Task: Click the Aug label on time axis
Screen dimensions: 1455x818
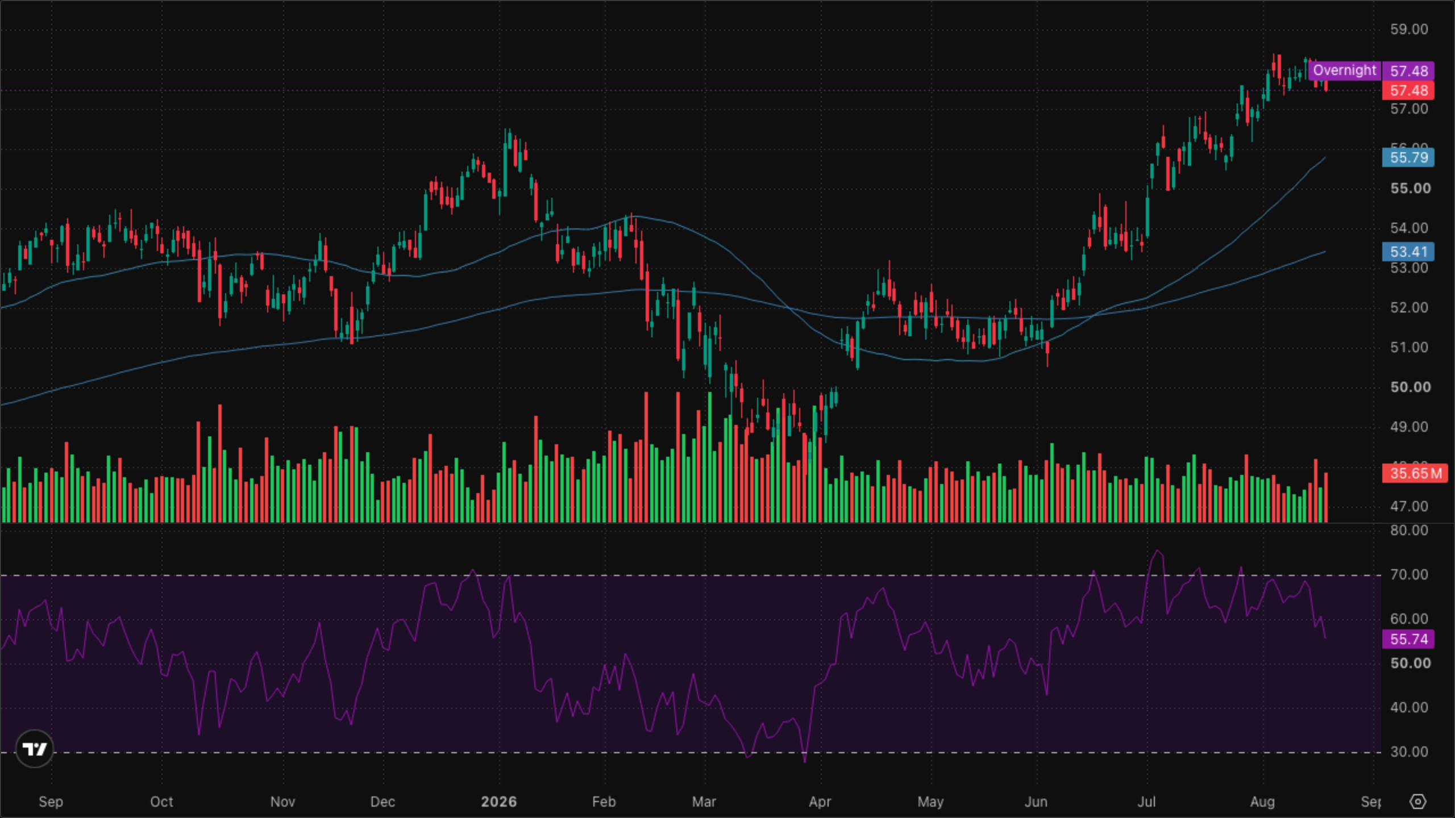Action: (x=1262, y=802)
